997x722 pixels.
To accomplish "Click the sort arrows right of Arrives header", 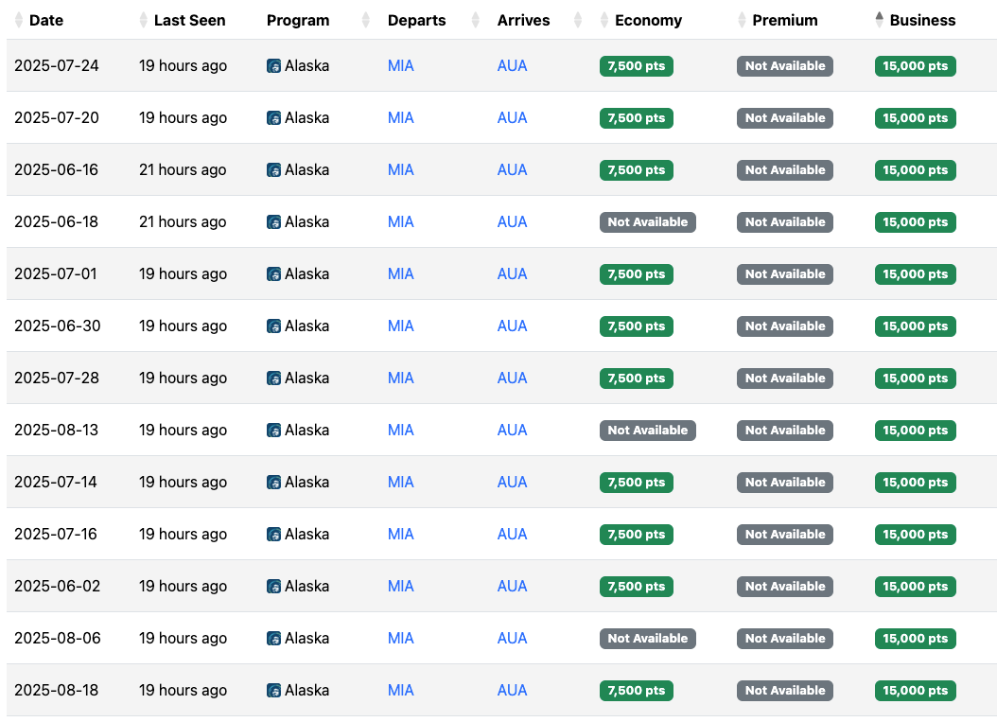I will [578, 21].
